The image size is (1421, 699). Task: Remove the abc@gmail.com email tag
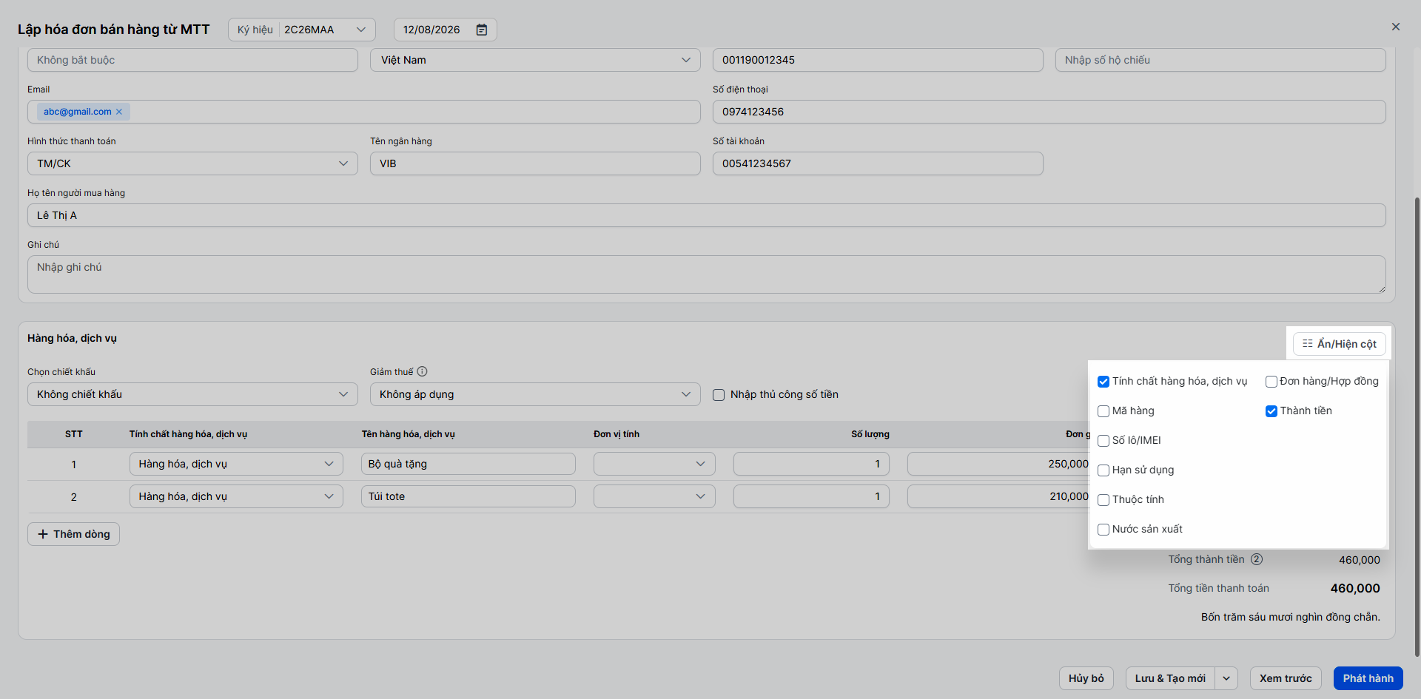click(119, 112)
